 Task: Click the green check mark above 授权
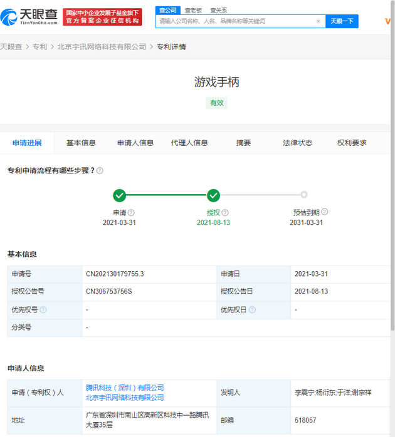(x=213, y=195)
